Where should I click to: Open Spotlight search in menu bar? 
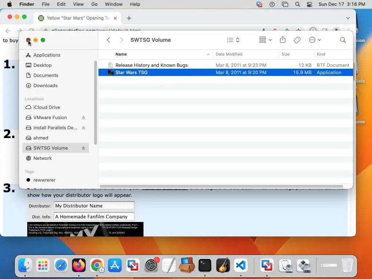(297, 4)
